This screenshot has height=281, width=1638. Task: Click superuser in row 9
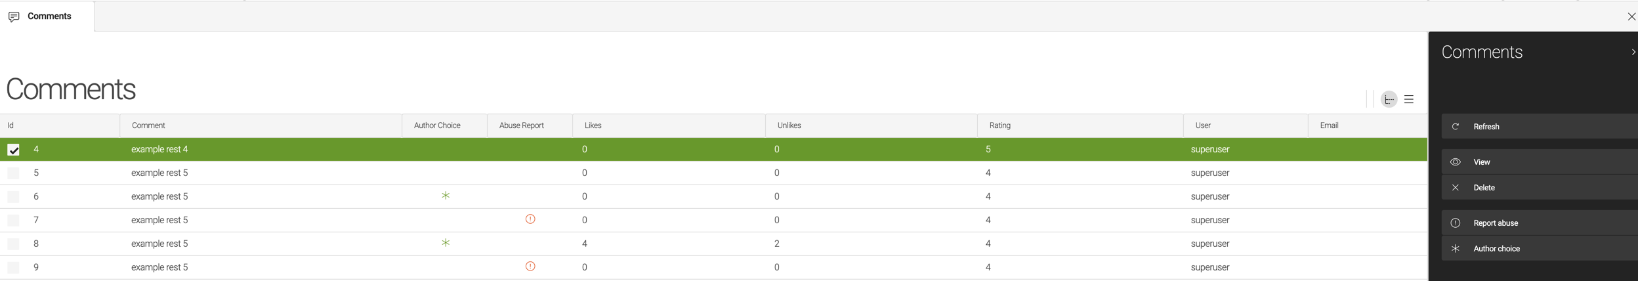coord(1209,267)
